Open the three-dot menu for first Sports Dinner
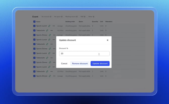The width and height of the screenshot is (169, 104). point(54,35)
